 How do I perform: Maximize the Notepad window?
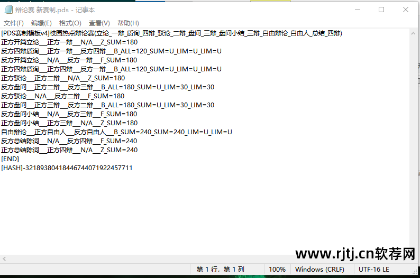click(x=381, y=10)
